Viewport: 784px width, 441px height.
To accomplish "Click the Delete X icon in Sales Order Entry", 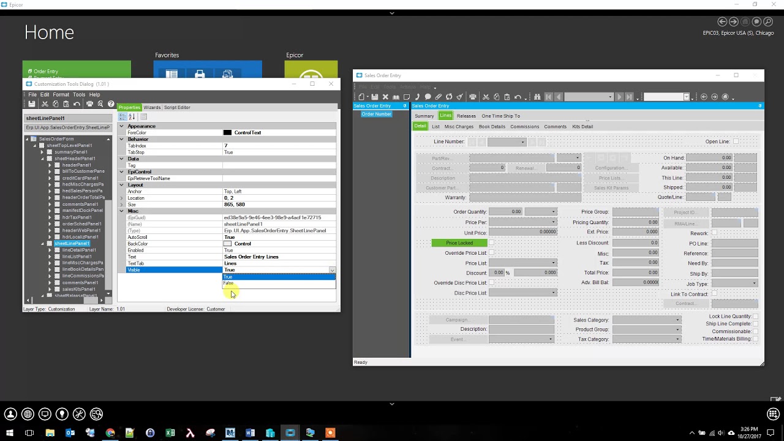I will pyautogui.click(x=385, y=97).
